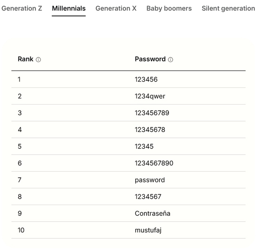Open the Silent generation tab
Viewport: 257px width, 250px height.
(228, 8)
